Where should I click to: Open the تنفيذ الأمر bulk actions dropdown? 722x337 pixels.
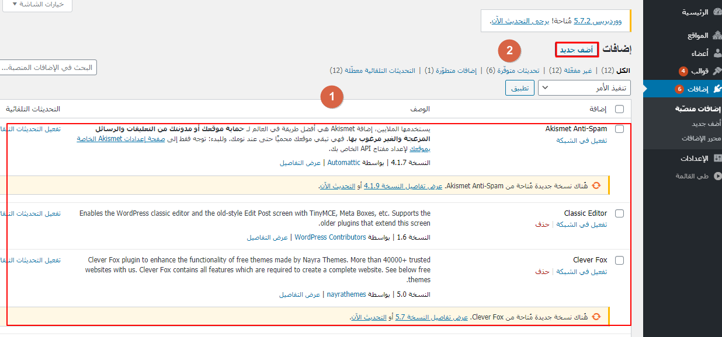(584, 88)
